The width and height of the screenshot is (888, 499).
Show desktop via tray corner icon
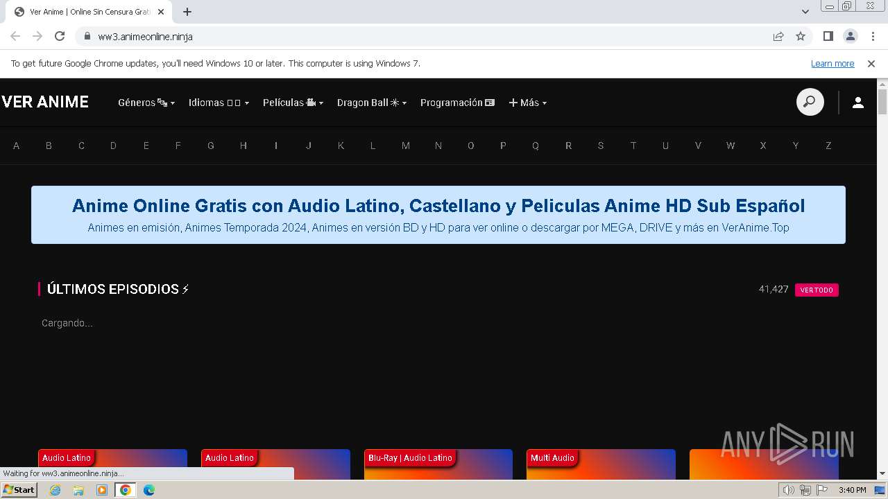coord(880,490)
